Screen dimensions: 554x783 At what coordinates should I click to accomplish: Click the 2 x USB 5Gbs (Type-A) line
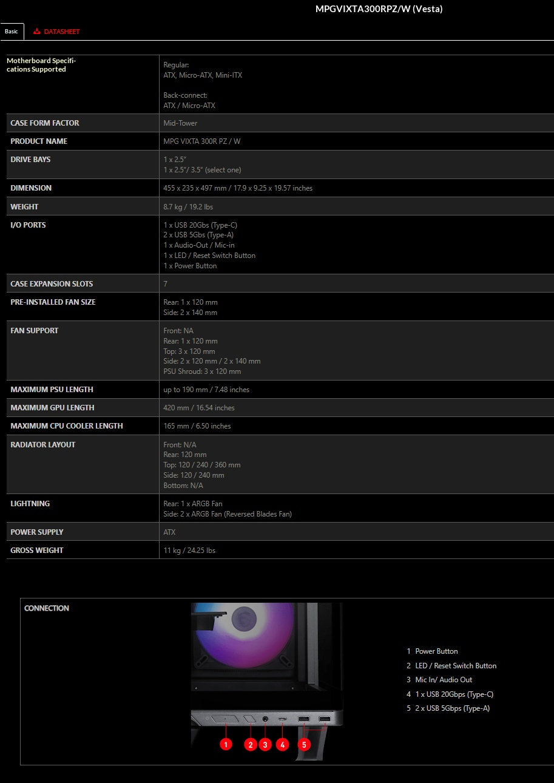pos(198,235)
